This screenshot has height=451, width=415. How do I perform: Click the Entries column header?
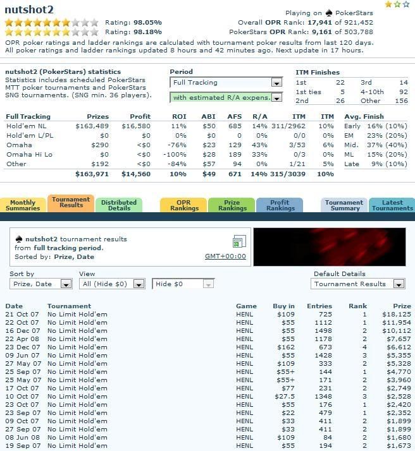click(x=319, y=306)
